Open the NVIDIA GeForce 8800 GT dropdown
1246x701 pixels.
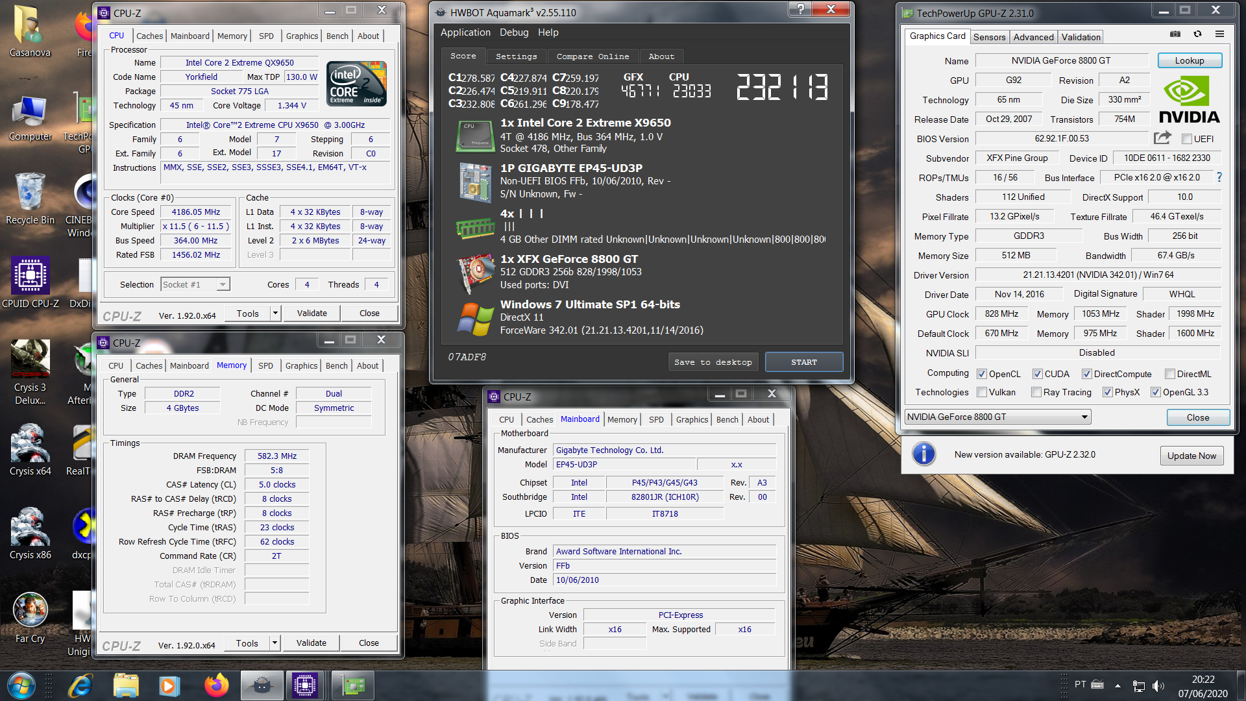point(997,417)
